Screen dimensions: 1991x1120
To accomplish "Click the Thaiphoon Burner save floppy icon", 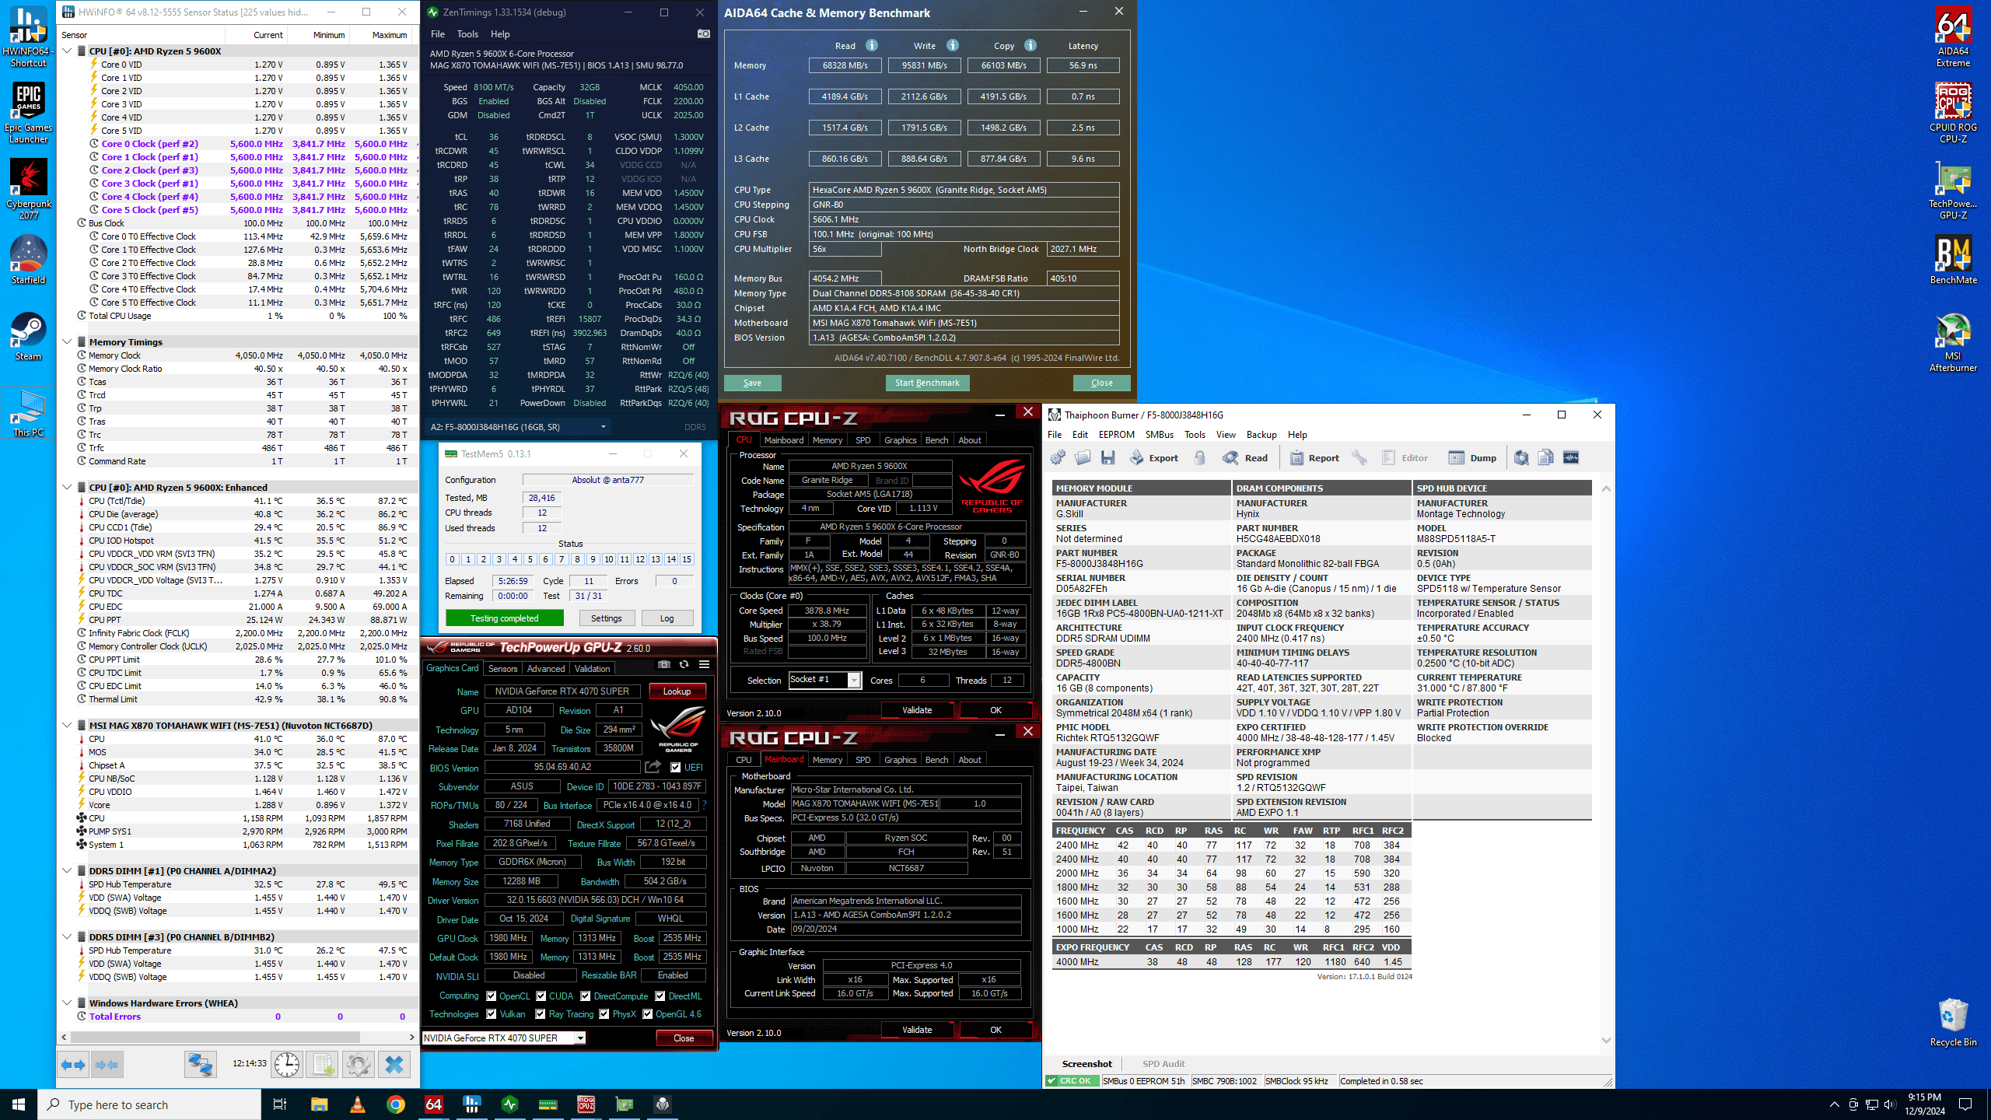I will 1108,458.
